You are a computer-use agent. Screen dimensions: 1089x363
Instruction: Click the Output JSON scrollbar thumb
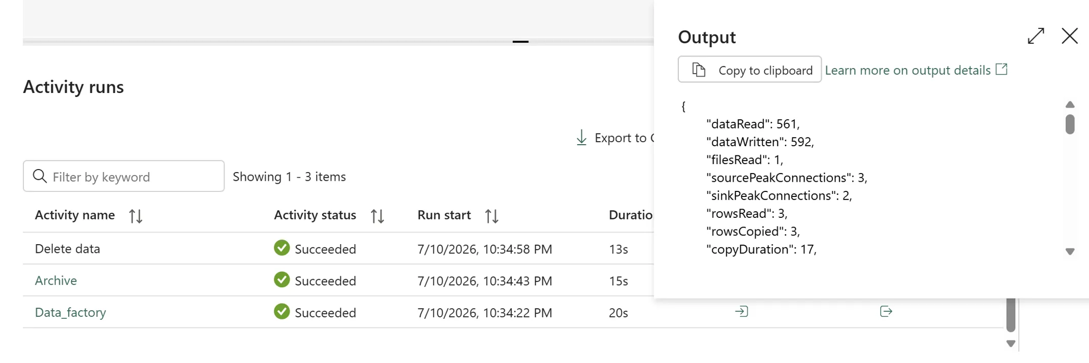click(1070, 124)
